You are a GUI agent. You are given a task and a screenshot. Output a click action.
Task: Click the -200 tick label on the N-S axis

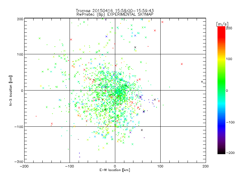tap(19, 162)
